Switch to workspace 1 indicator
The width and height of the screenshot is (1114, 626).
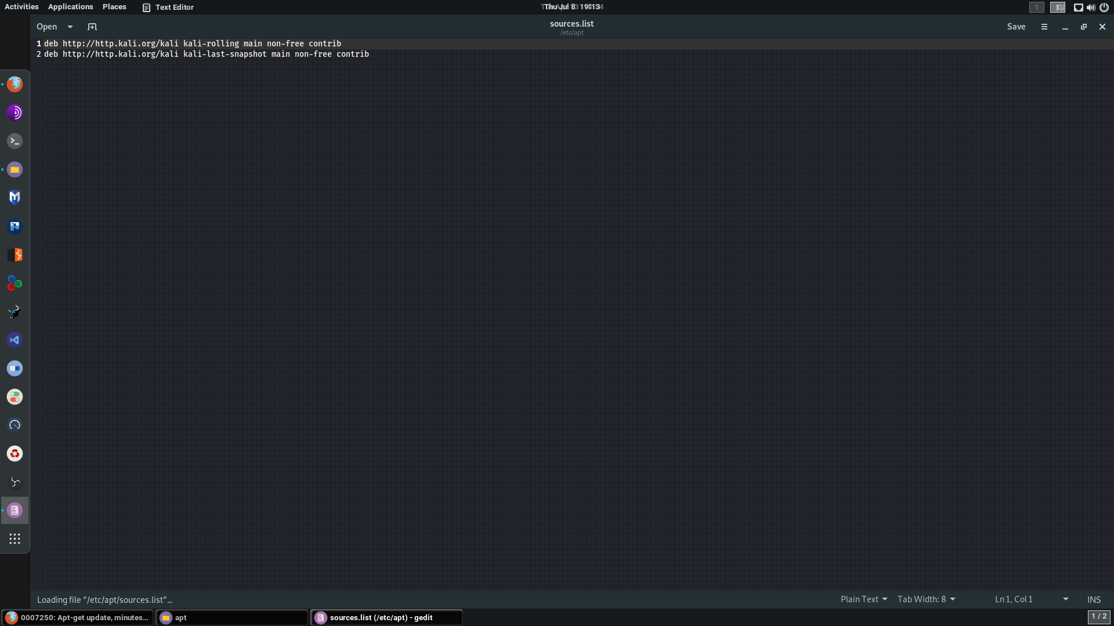point(1036,8)
